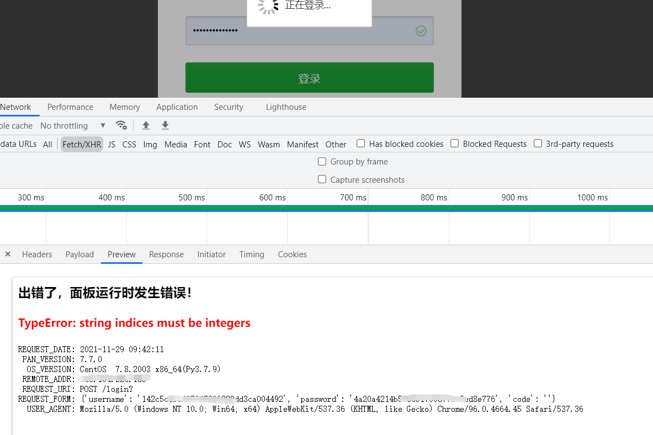Image resolution: width=653 pixels, height=435 pixels.
Task: Close the request details panel
Action: click(x=8, y=254)
